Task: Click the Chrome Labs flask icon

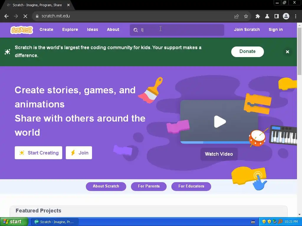Action: [267, 16]
